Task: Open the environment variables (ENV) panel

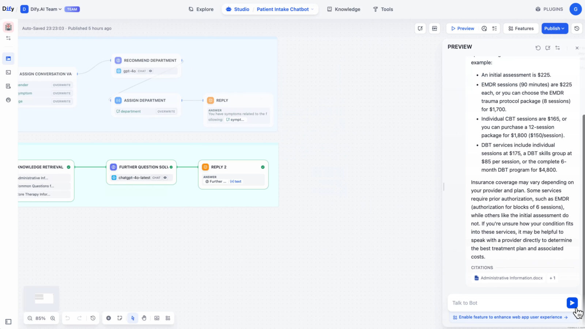Action: click(434, 29)
